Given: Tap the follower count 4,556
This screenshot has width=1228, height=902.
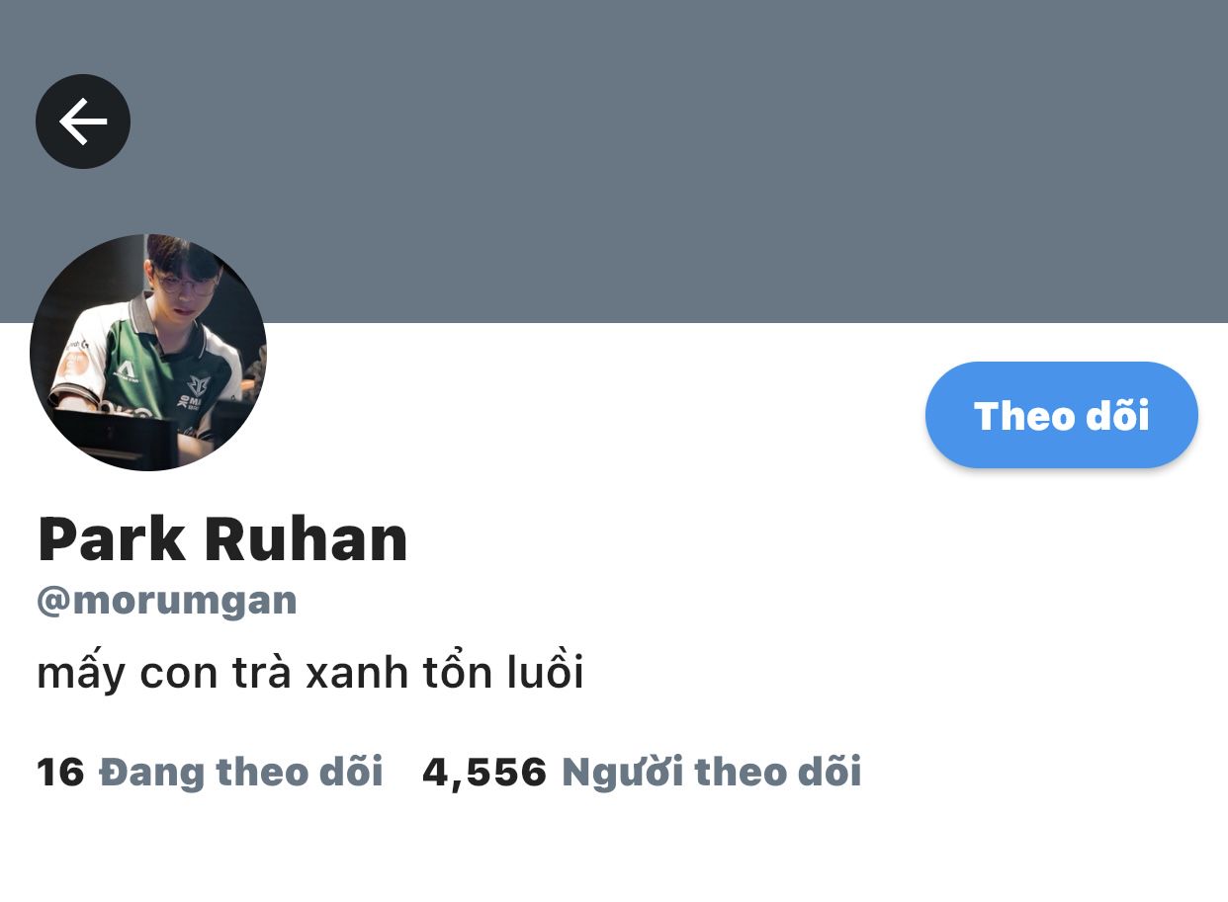Looking at the screenshot, I should click(x=484, y=773).
